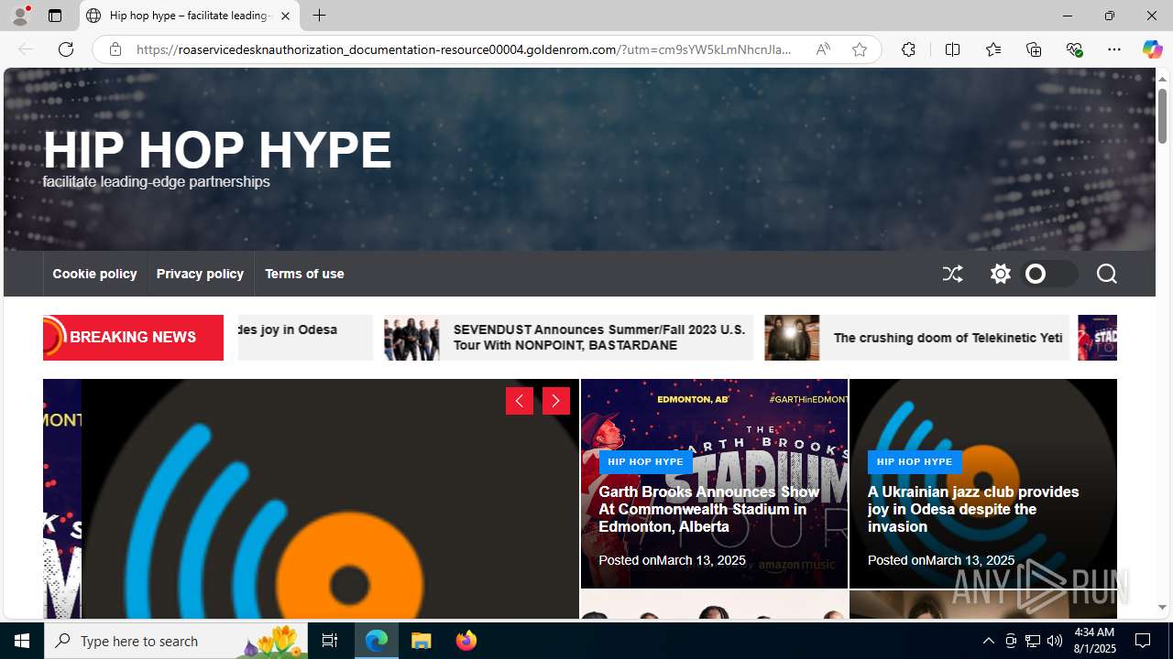Launch Firefox from taskbar
The image size is (1173, 659).
tap(466, 641)
